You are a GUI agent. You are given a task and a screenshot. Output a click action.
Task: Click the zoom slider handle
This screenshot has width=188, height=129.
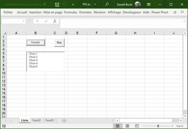point(158,126)
